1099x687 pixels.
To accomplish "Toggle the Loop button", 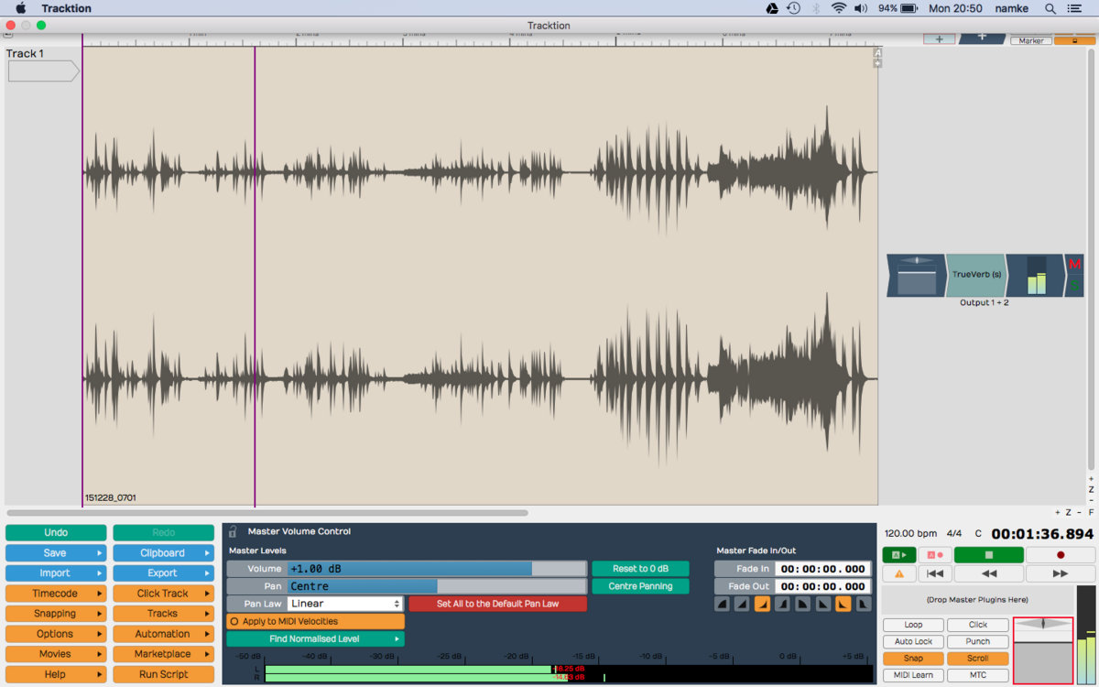I will pos(912,625).
